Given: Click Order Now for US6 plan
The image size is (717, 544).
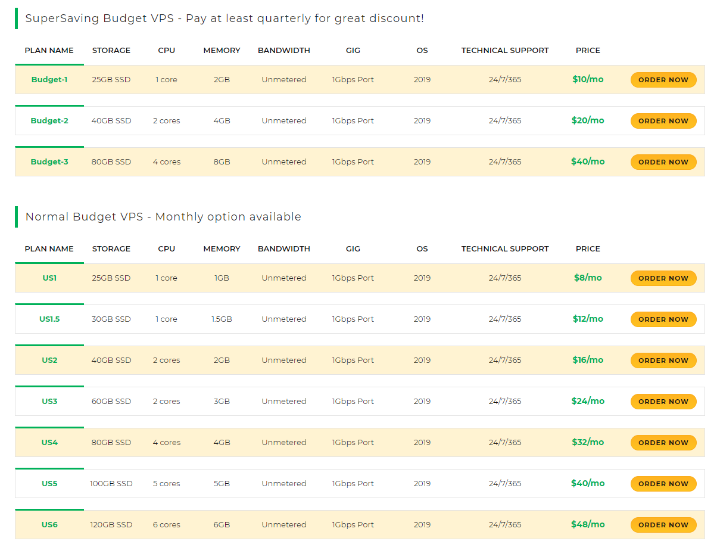Looking at the screenshot, I should tap(663, 525).
